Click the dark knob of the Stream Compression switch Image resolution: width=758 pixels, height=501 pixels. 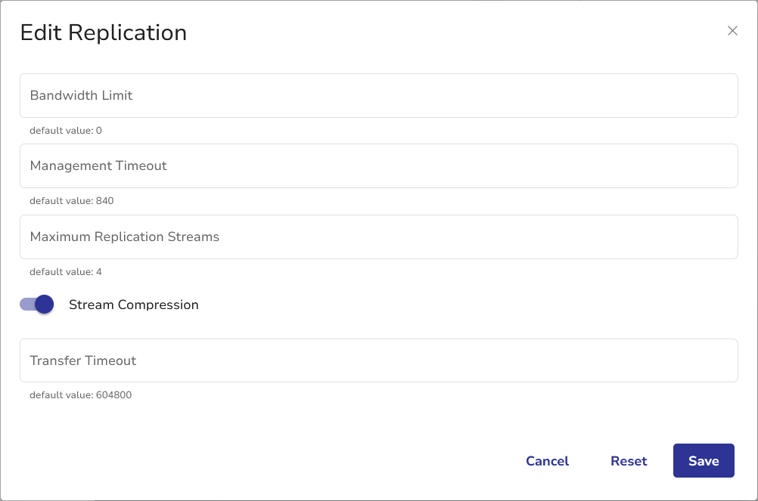45,305
